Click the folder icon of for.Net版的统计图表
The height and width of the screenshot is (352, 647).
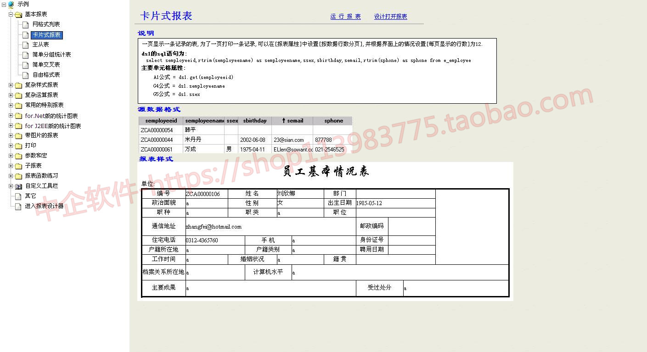coord(18,116)
